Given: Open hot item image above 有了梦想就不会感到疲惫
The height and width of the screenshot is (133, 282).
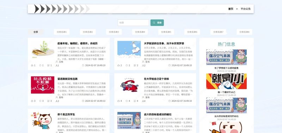Looking at the screenshot, I should (x=226, y=57).
